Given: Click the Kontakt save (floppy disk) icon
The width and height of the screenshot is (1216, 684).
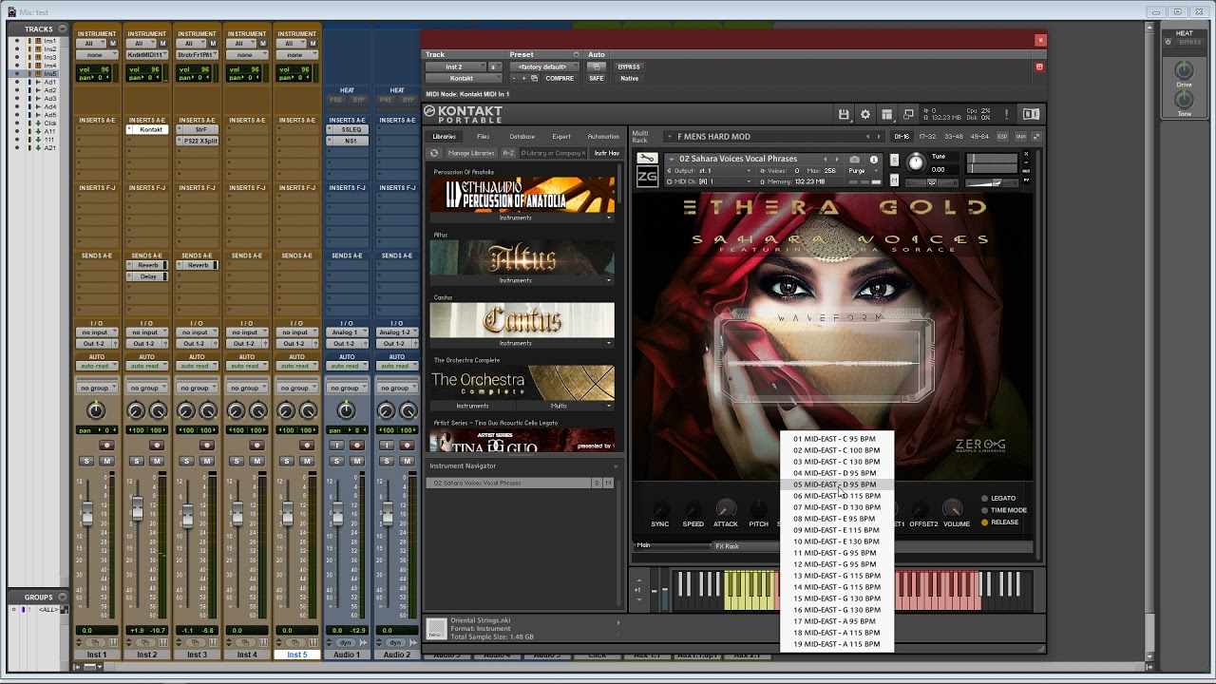Looking at the screenshot, I should [844, 114].
